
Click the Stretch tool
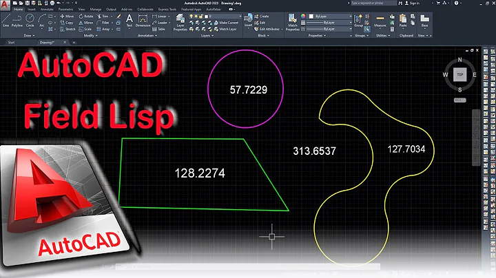coord(68,29)
